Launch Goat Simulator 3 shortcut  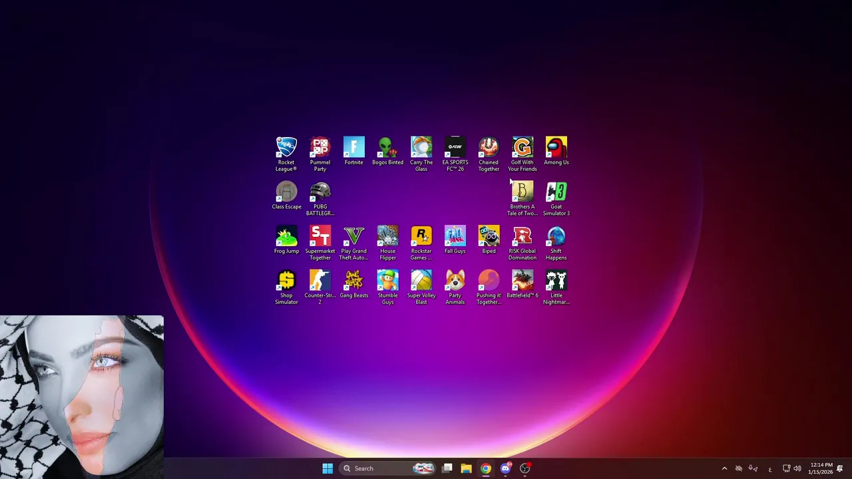(556, 199)
